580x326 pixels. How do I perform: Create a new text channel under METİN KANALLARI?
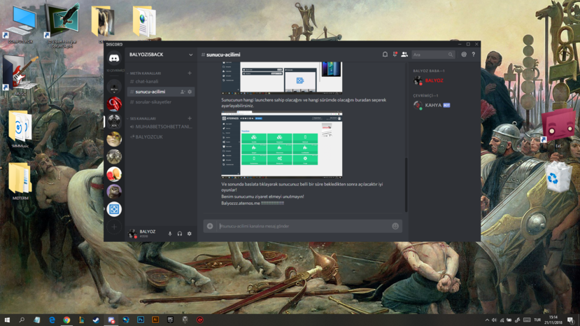(190, 73)
